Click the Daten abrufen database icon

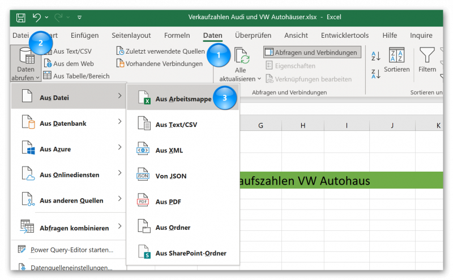point(27,55)
